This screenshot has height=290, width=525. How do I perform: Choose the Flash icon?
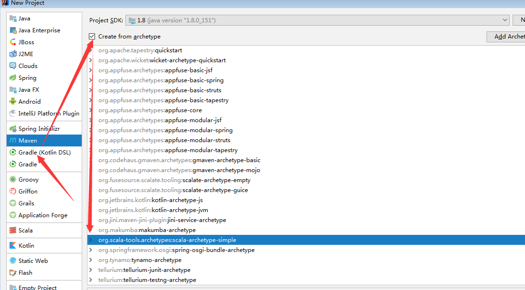click(13, 272)
